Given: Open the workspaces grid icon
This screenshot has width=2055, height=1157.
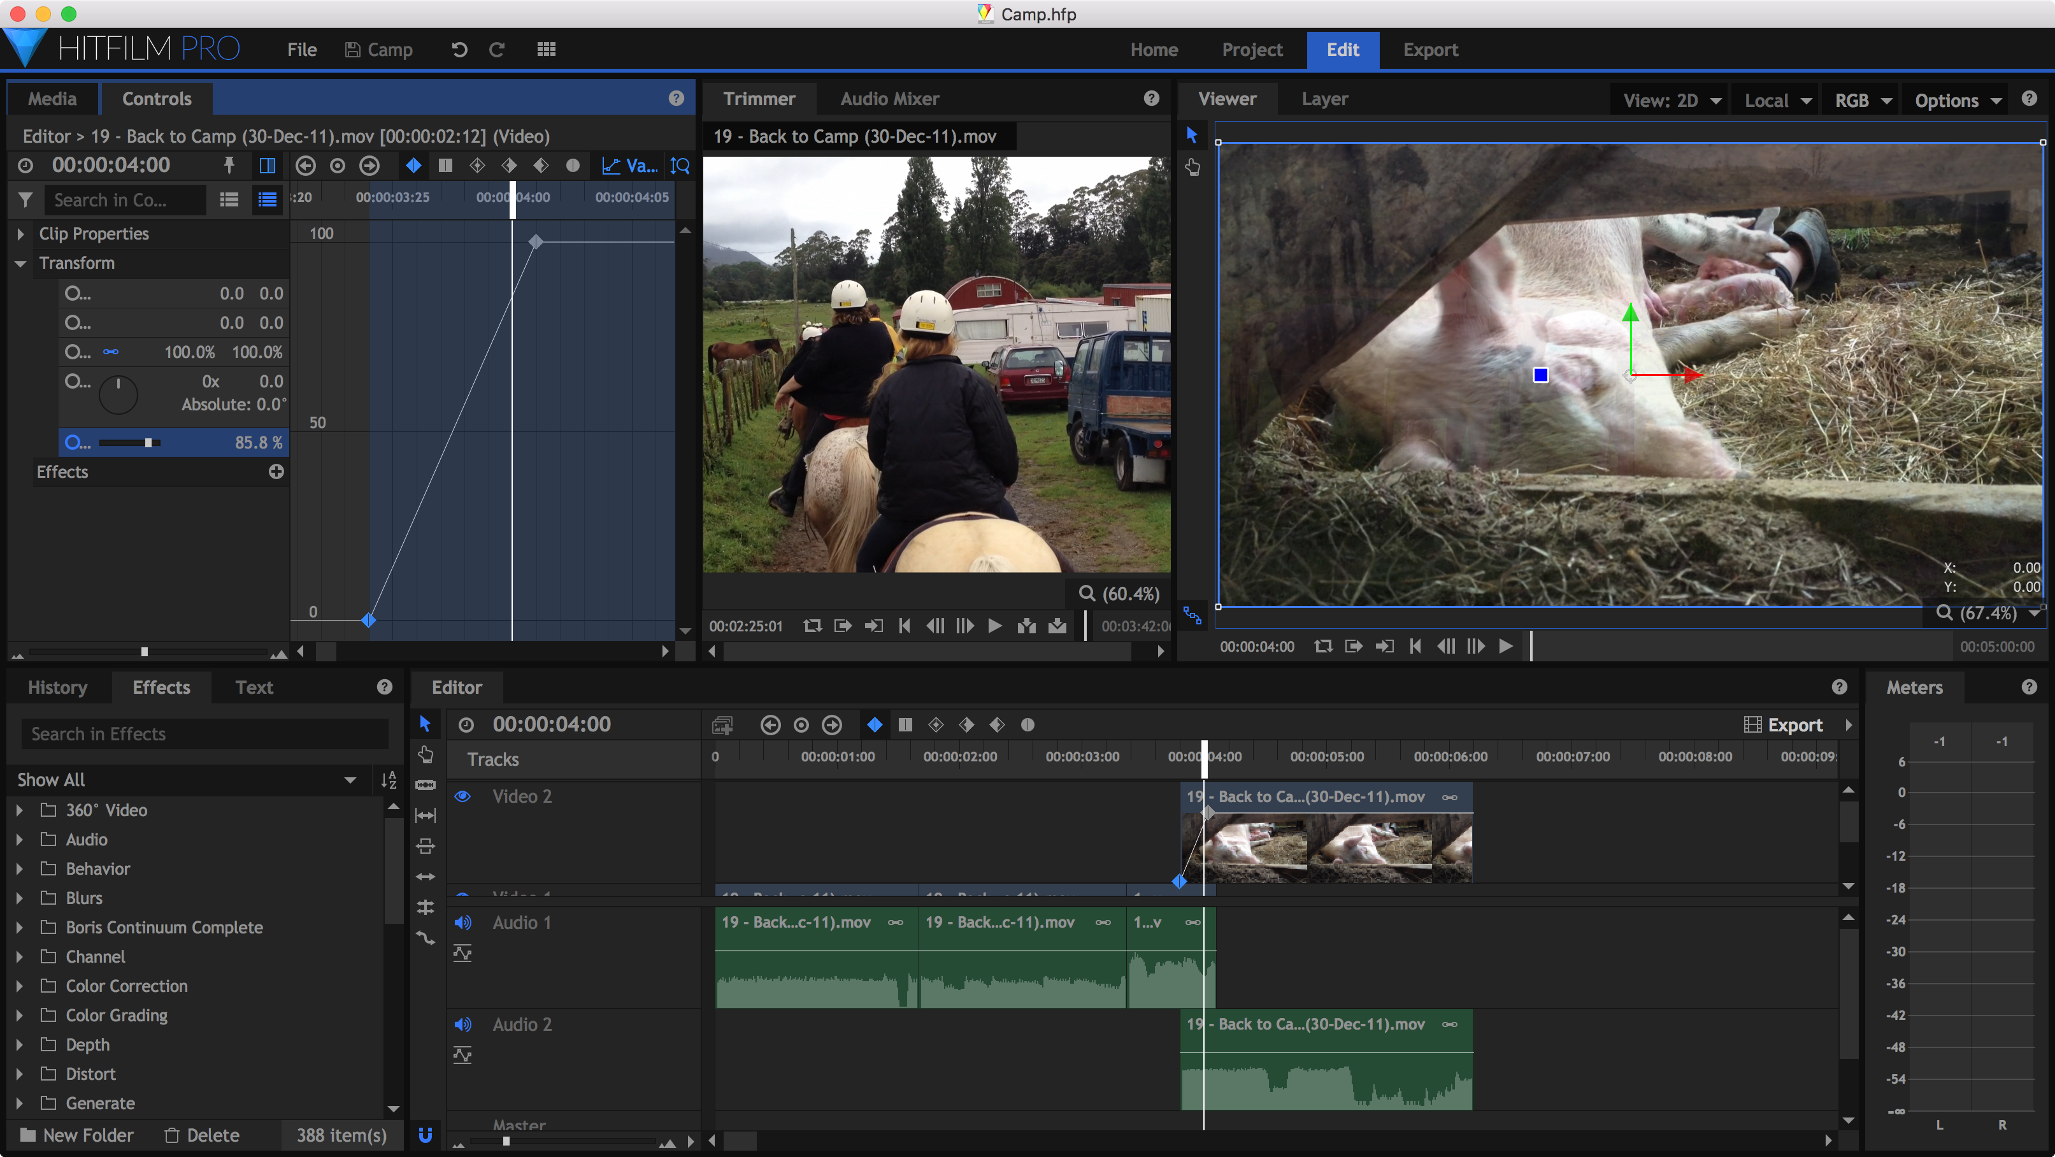Looking at the screenshot, I should 546,50.
